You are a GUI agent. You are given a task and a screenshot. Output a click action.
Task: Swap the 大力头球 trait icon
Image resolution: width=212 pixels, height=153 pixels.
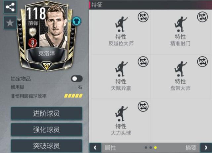click(143, 106)
